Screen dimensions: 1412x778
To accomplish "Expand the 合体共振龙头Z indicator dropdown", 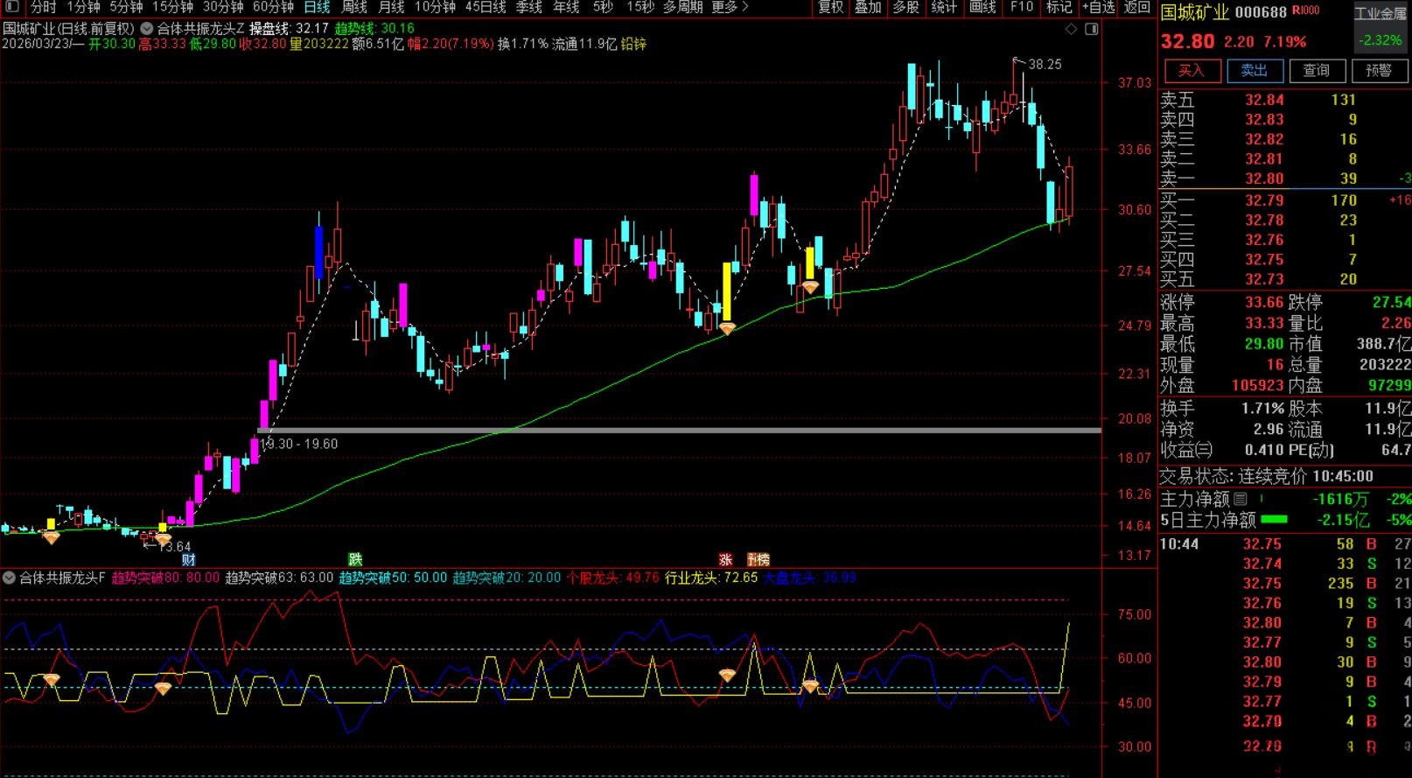I will 147,29.
